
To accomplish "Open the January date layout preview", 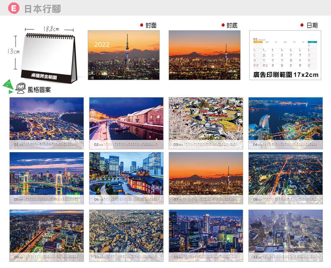I will tap(285, 55).
